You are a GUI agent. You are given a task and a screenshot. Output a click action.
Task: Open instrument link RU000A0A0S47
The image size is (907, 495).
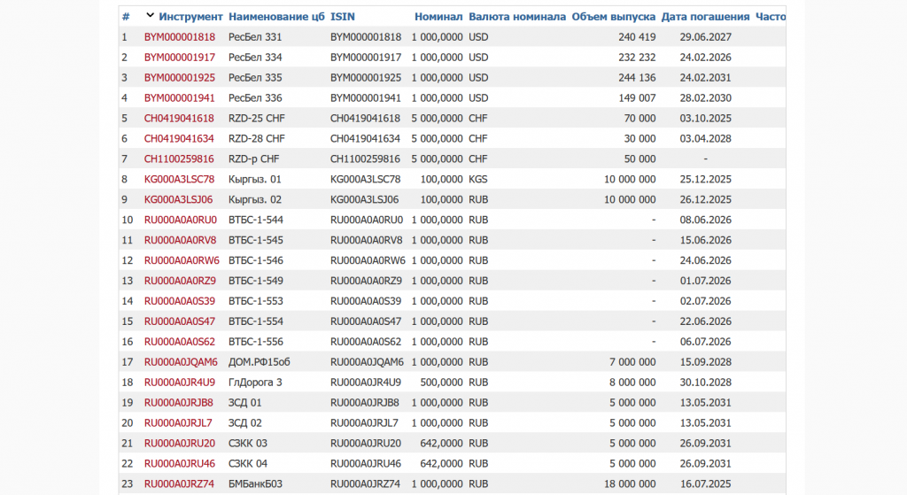coord(179,321)
